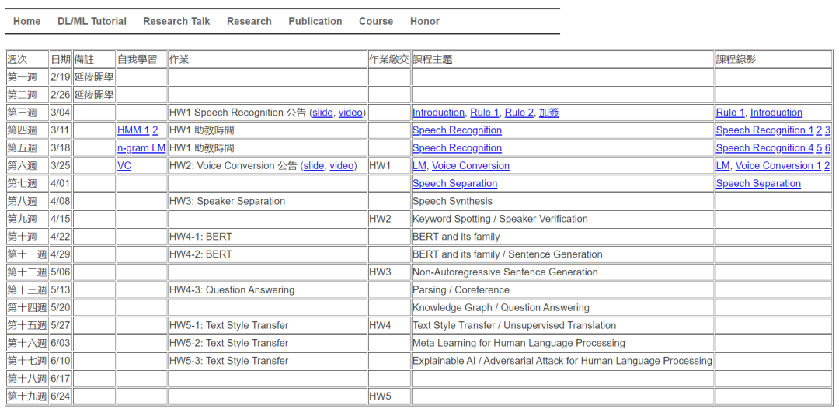Open the Introduction link under 課程主題
This screenshot has width=839, height=412.
coord(438,113)
